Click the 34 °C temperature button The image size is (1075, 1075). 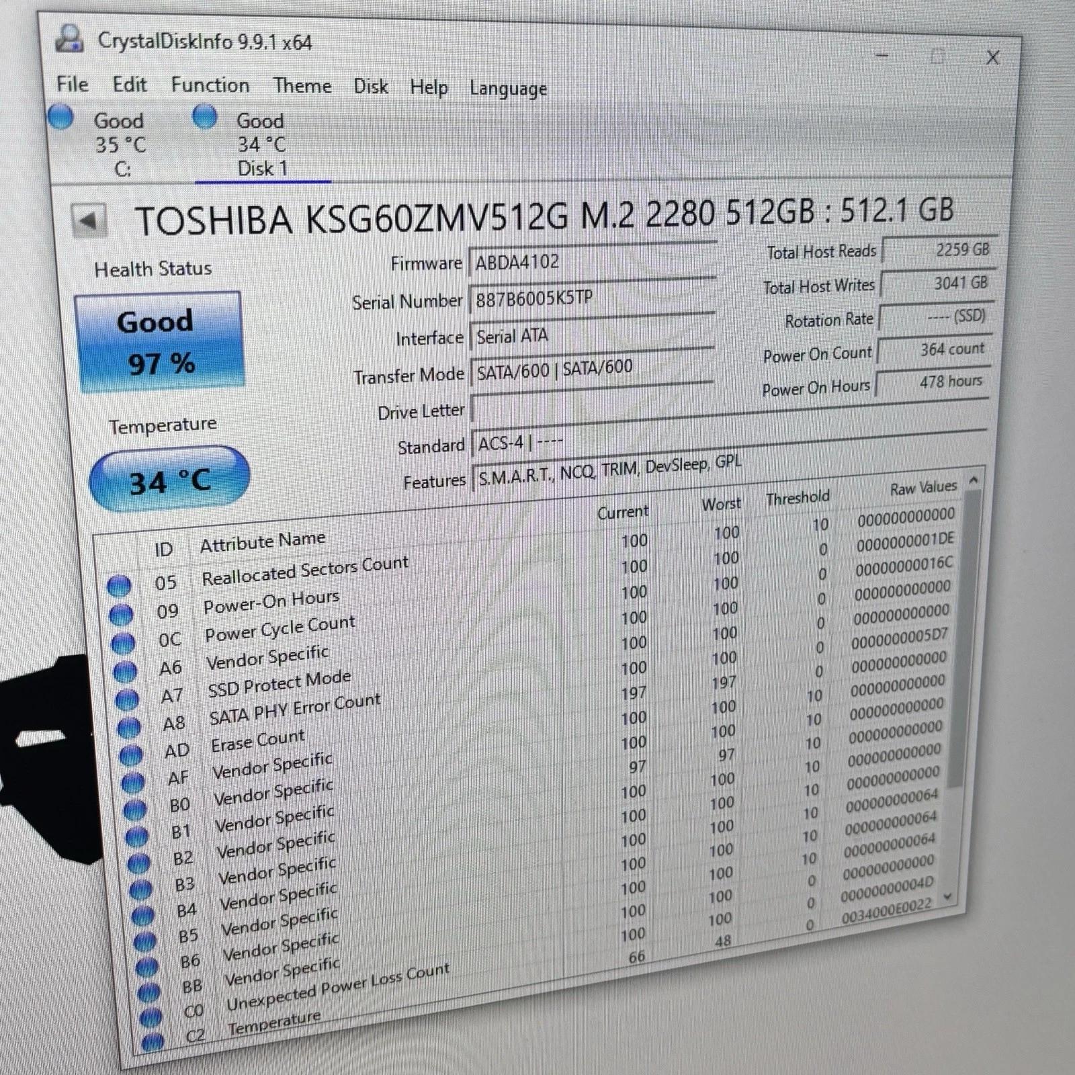pyautogui.click(x=169, y=480)
